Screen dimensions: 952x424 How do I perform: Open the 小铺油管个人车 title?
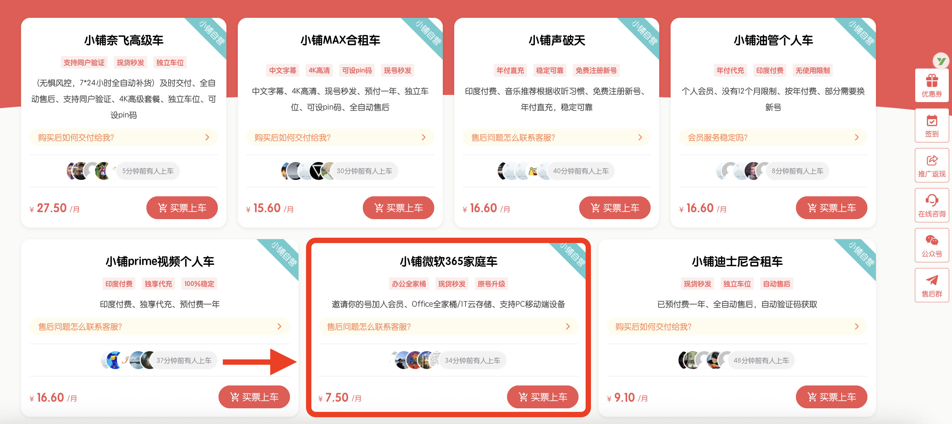[x=773, y=40]
